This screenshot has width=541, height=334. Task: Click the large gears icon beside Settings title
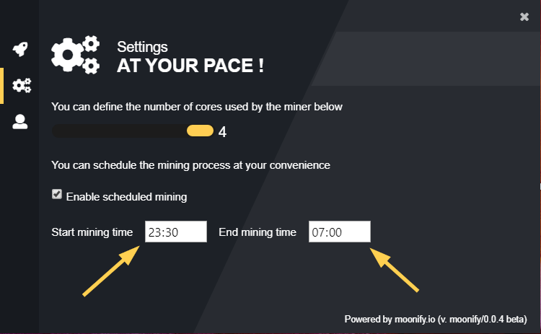(76, 55)
